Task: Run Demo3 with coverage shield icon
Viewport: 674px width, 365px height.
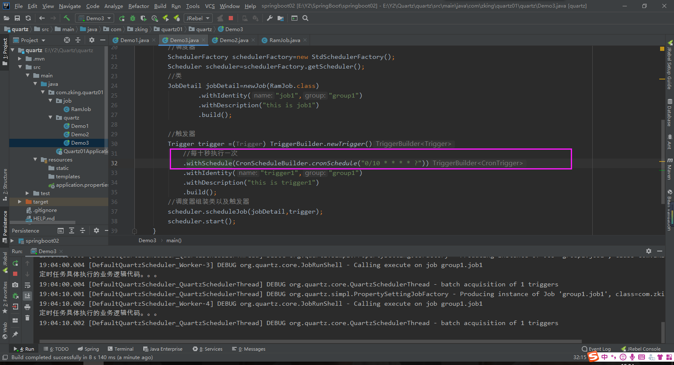Action: [x=144, y=18]
